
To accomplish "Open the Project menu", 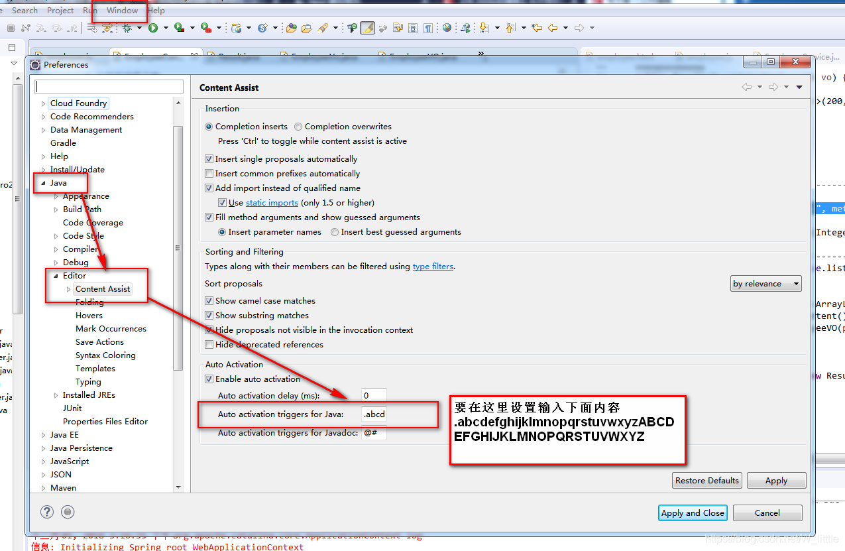I will coord(60,10).
